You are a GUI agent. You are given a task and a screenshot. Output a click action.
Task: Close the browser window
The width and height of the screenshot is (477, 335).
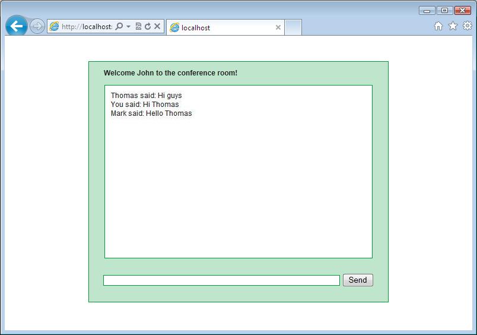462,10
